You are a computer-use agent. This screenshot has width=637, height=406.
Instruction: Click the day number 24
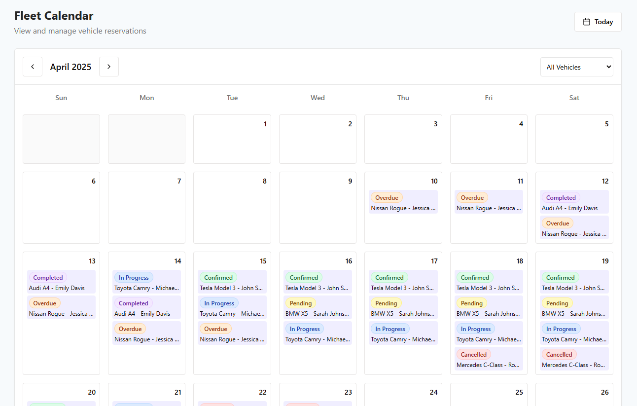tap(433, 392)
